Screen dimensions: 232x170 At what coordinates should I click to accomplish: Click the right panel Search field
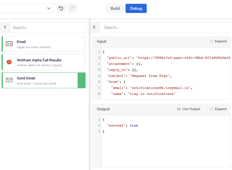(x=166, y=28)
